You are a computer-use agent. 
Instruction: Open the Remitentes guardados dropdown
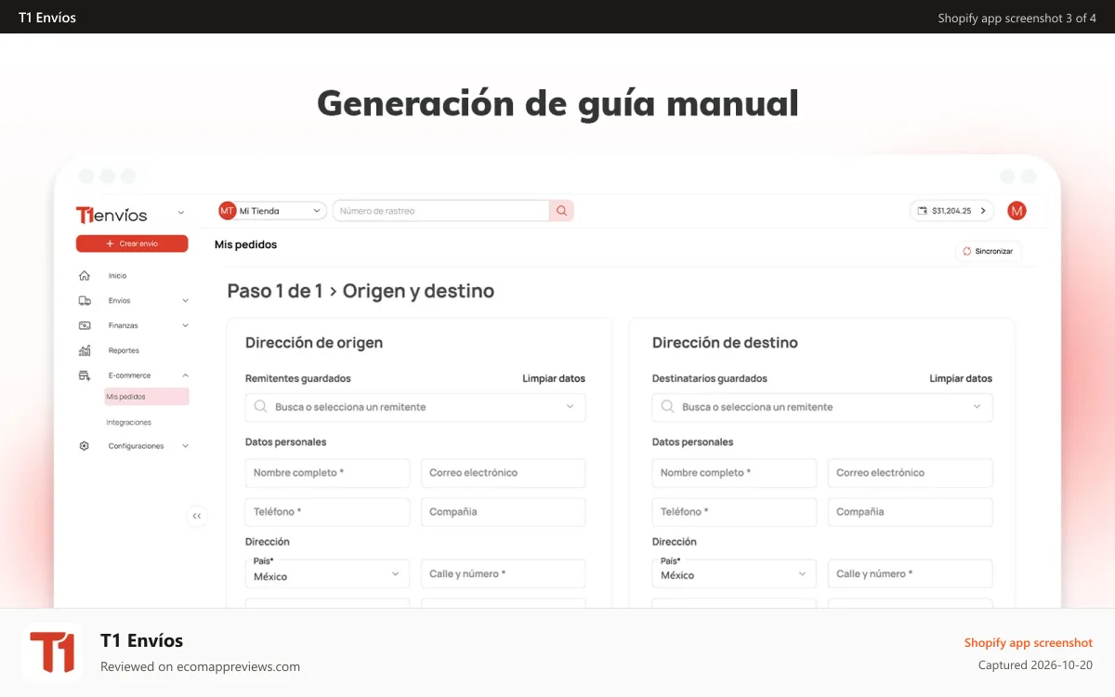coord(415,407)
